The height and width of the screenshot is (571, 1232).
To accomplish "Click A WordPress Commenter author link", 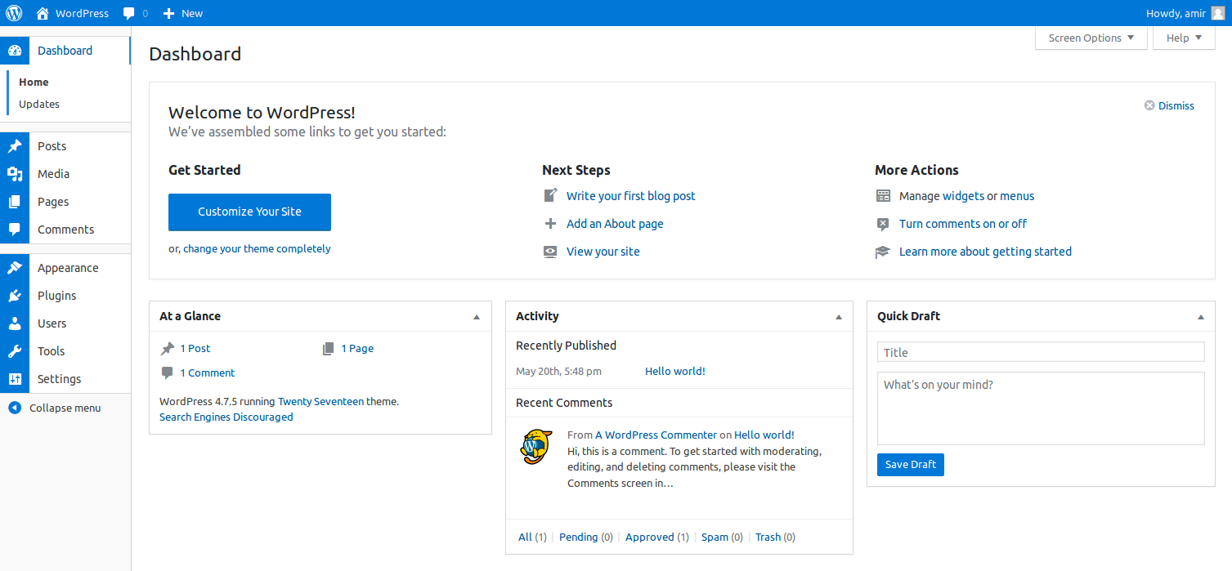I will pyautogui.click(x=656, y=435).
